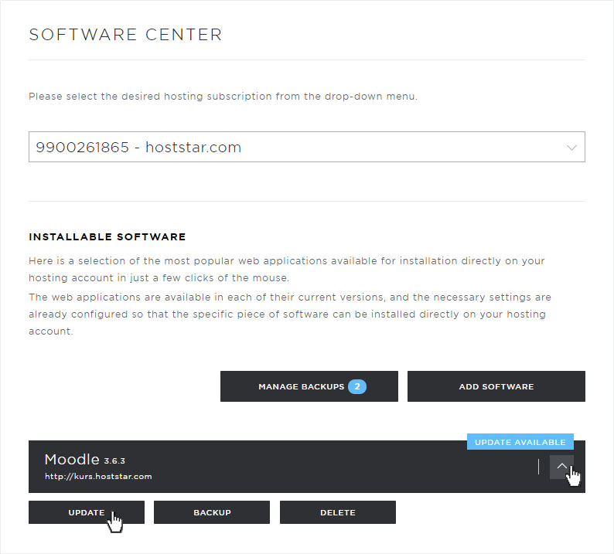
Task: Collapse the Moodle entry with chevron
Action: coord(561,467)
